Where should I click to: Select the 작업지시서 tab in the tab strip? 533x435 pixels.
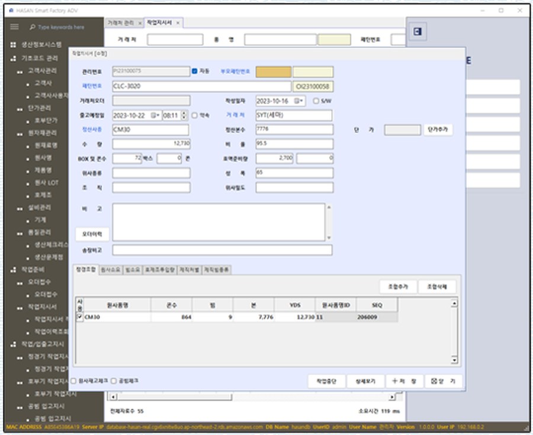pyautogui.click(x=159, y=22)
